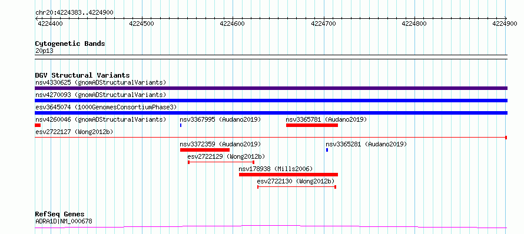Click the 20p13 cytogenetic band bar
This screenshot has height=234, width=524.
[271, 57]
